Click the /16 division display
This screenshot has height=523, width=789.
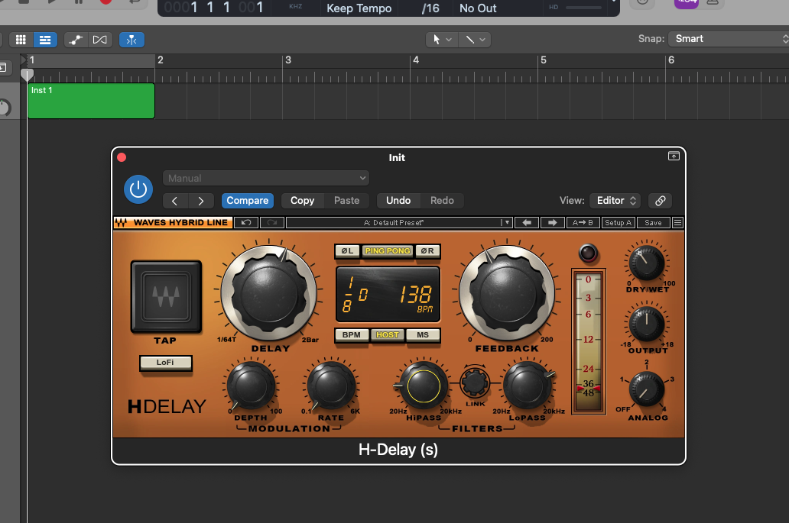point(430,8)
